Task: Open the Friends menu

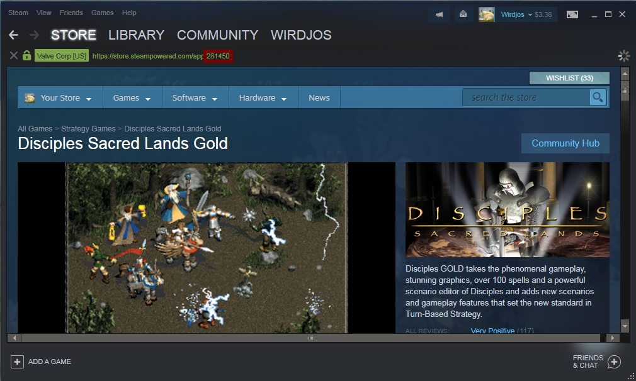Action: (71, 13)
